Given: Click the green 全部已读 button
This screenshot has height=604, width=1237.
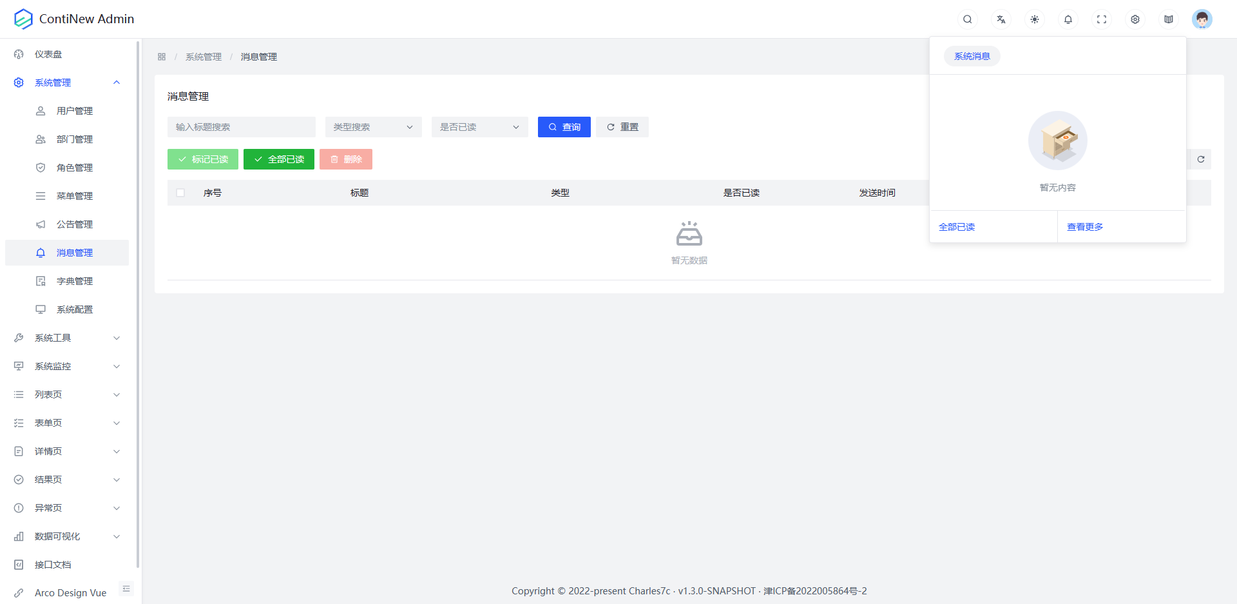Looking at the screenshot, I should click(x=278, y=159).
